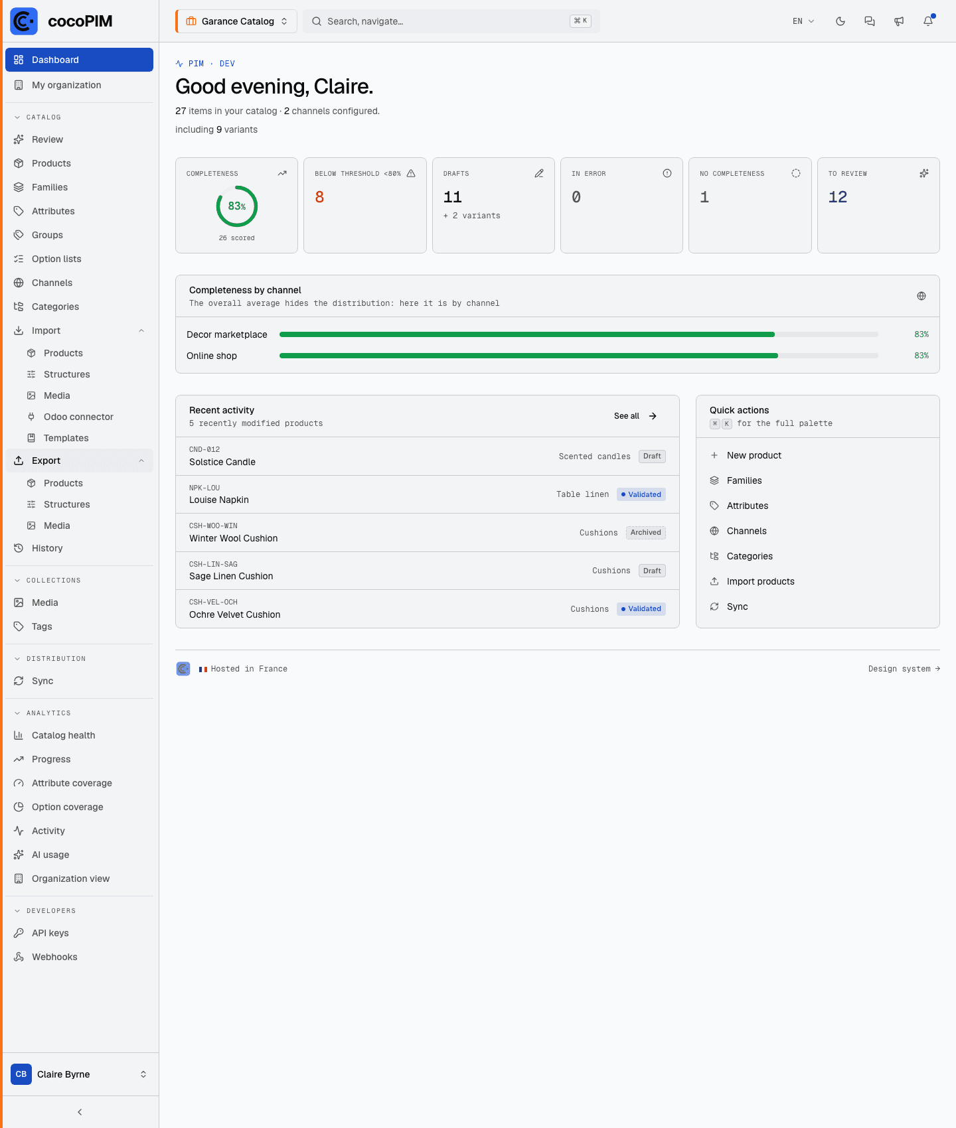
Task: Open Webhooks in the sidebar
Action: pos(80,957)
